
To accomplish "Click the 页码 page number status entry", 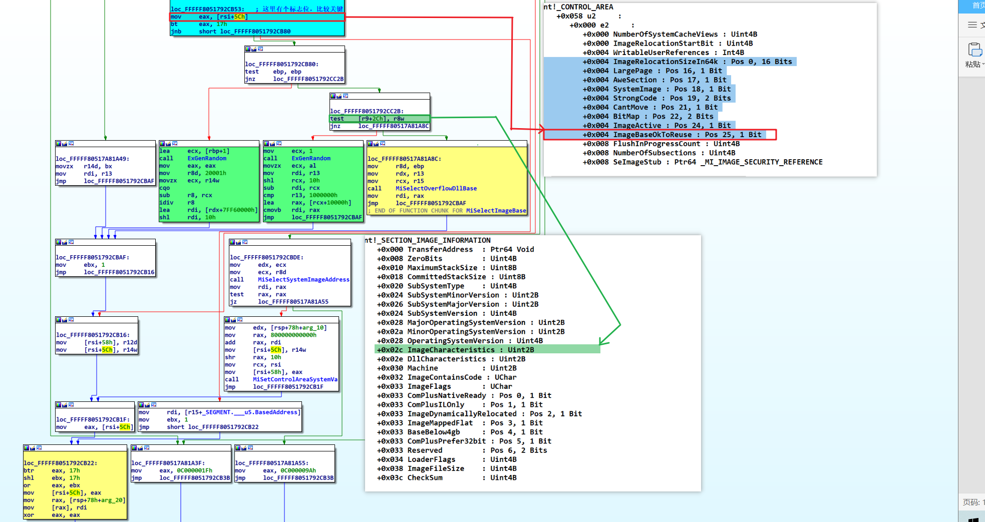I will click(973, 502).
